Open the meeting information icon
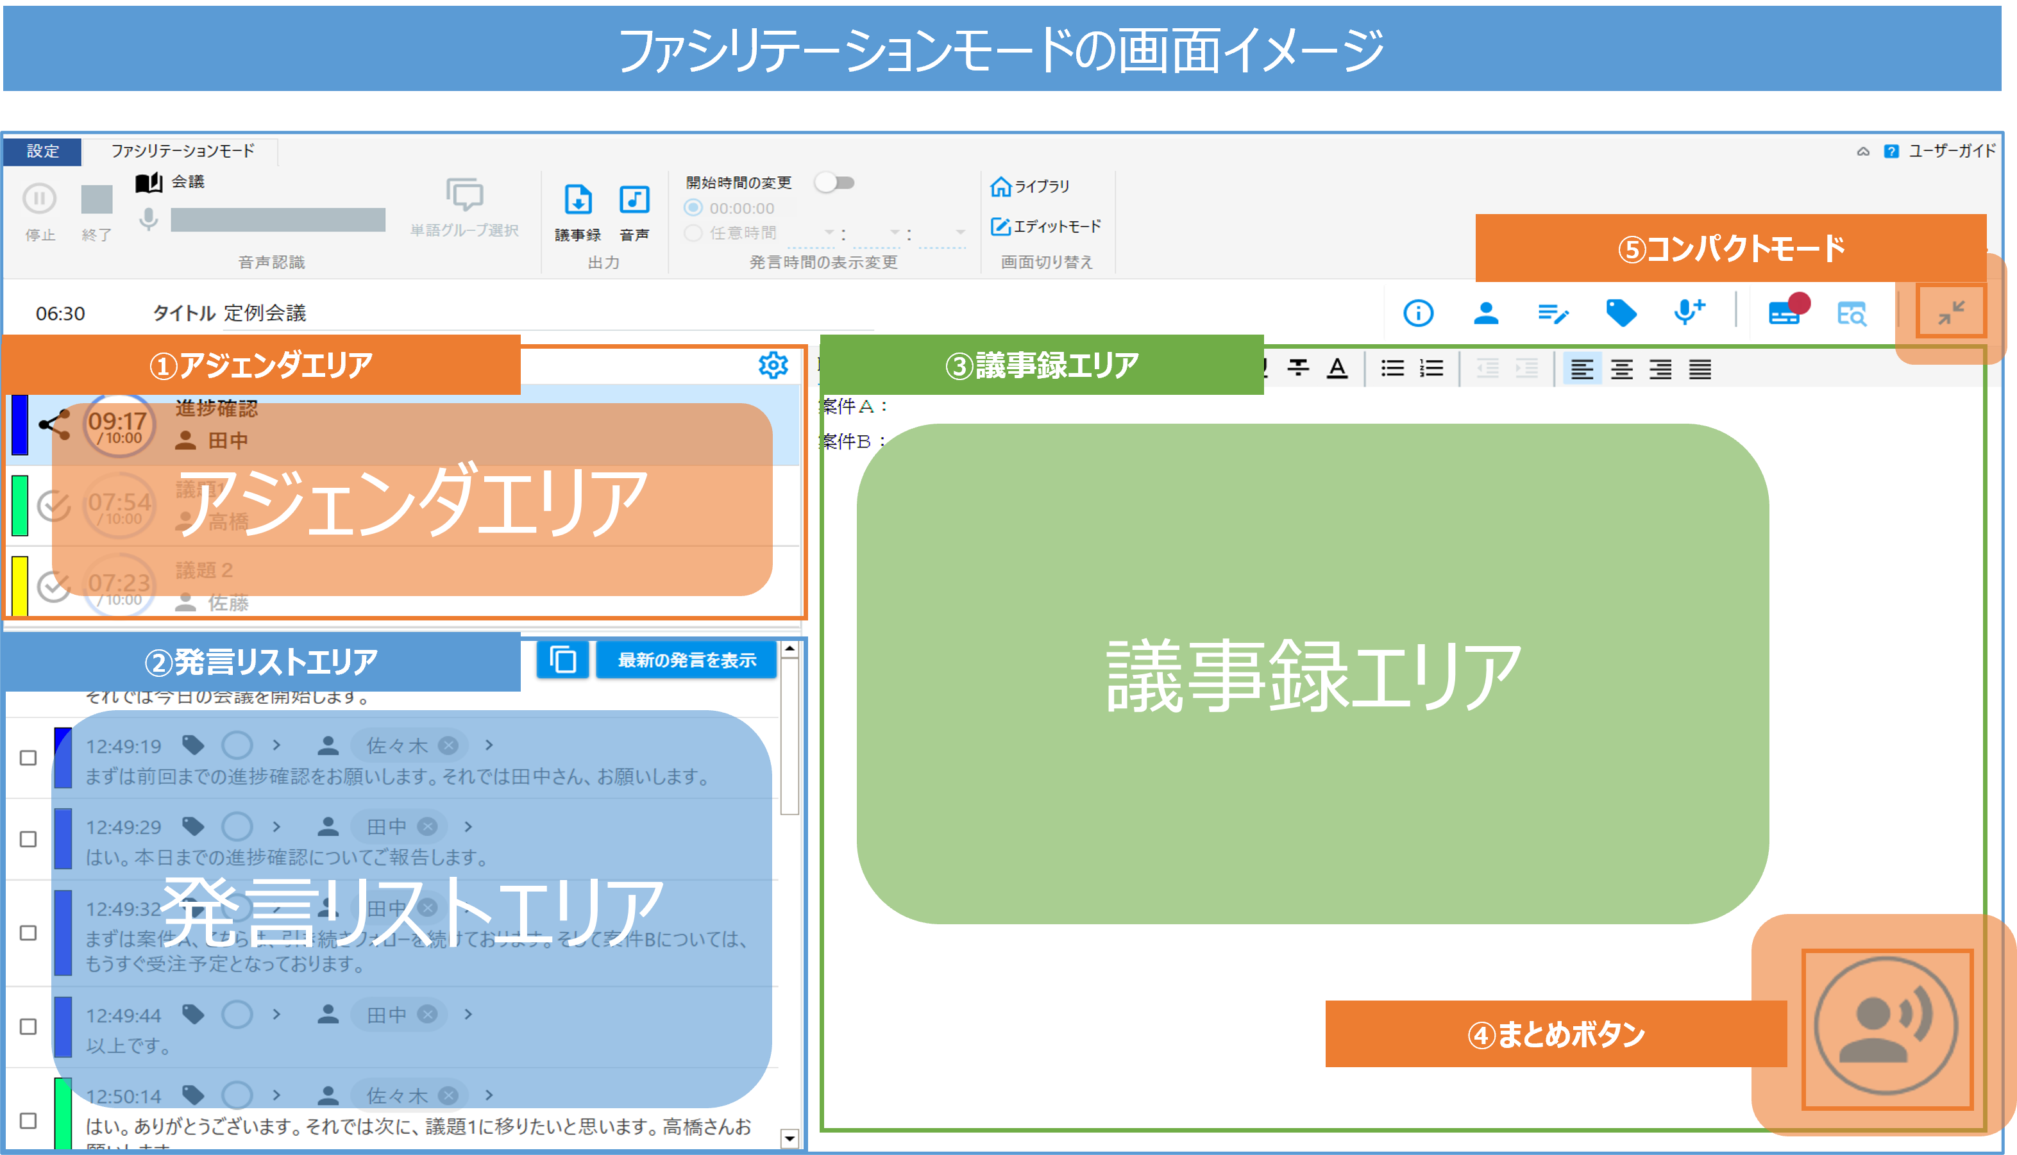 1418,313
